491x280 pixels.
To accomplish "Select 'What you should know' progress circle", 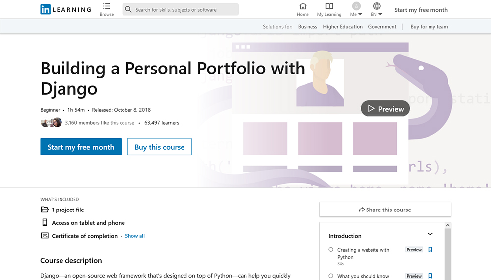I will coord(331,276).
